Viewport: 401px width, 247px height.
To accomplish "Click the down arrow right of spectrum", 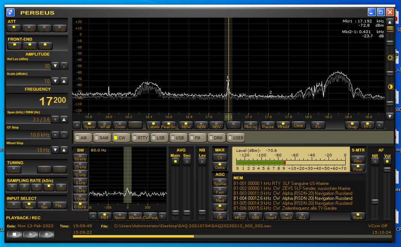I will [390, 116].
